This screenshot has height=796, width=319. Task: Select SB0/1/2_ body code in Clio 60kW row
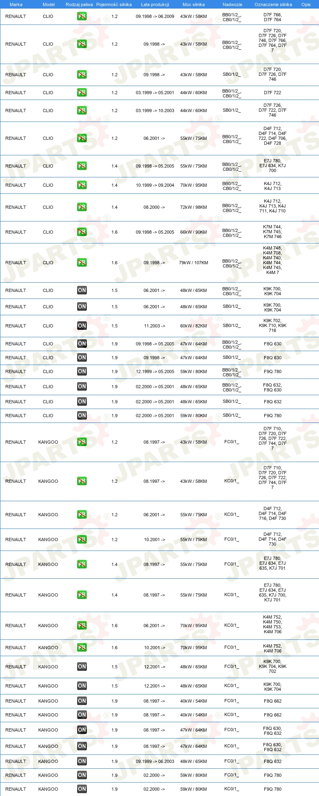point(232,326)
